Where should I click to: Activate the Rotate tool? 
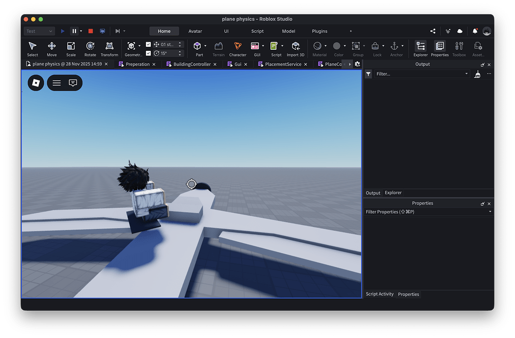(x=90, y=48)
